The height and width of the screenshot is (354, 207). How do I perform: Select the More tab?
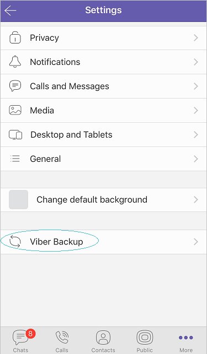click(x=186, y=343)
